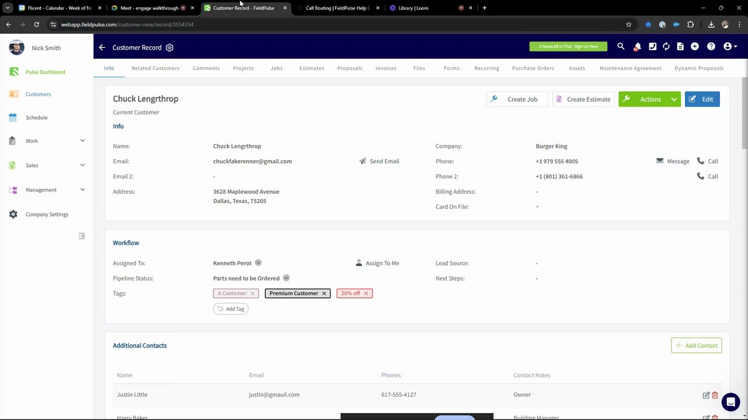
Task: Bookmark this page with star icon
Action: coord(629,24)
